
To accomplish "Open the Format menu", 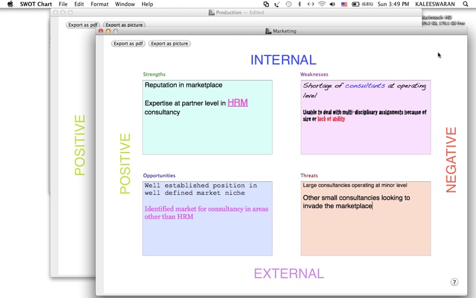I will 99,4.
